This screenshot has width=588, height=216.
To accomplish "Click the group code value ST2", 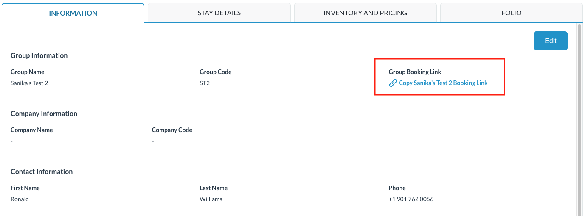I will (205, 83).
